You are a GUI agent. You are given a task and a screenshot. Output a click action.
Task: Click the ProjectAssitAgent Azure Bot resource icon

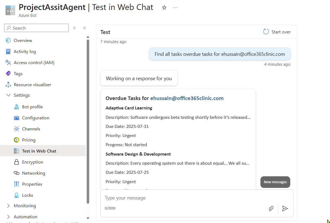click(10, 10)
